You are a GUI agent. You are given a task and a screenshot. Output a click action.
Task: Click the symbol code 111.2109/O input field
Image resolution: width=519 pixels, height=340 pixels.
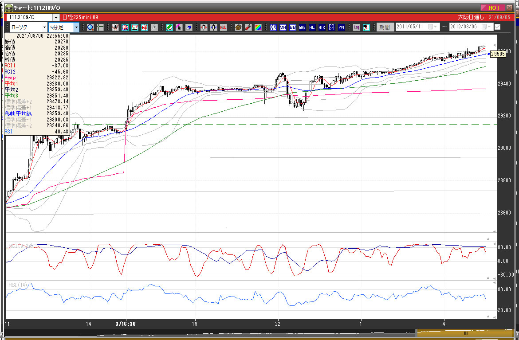(29, 18)
